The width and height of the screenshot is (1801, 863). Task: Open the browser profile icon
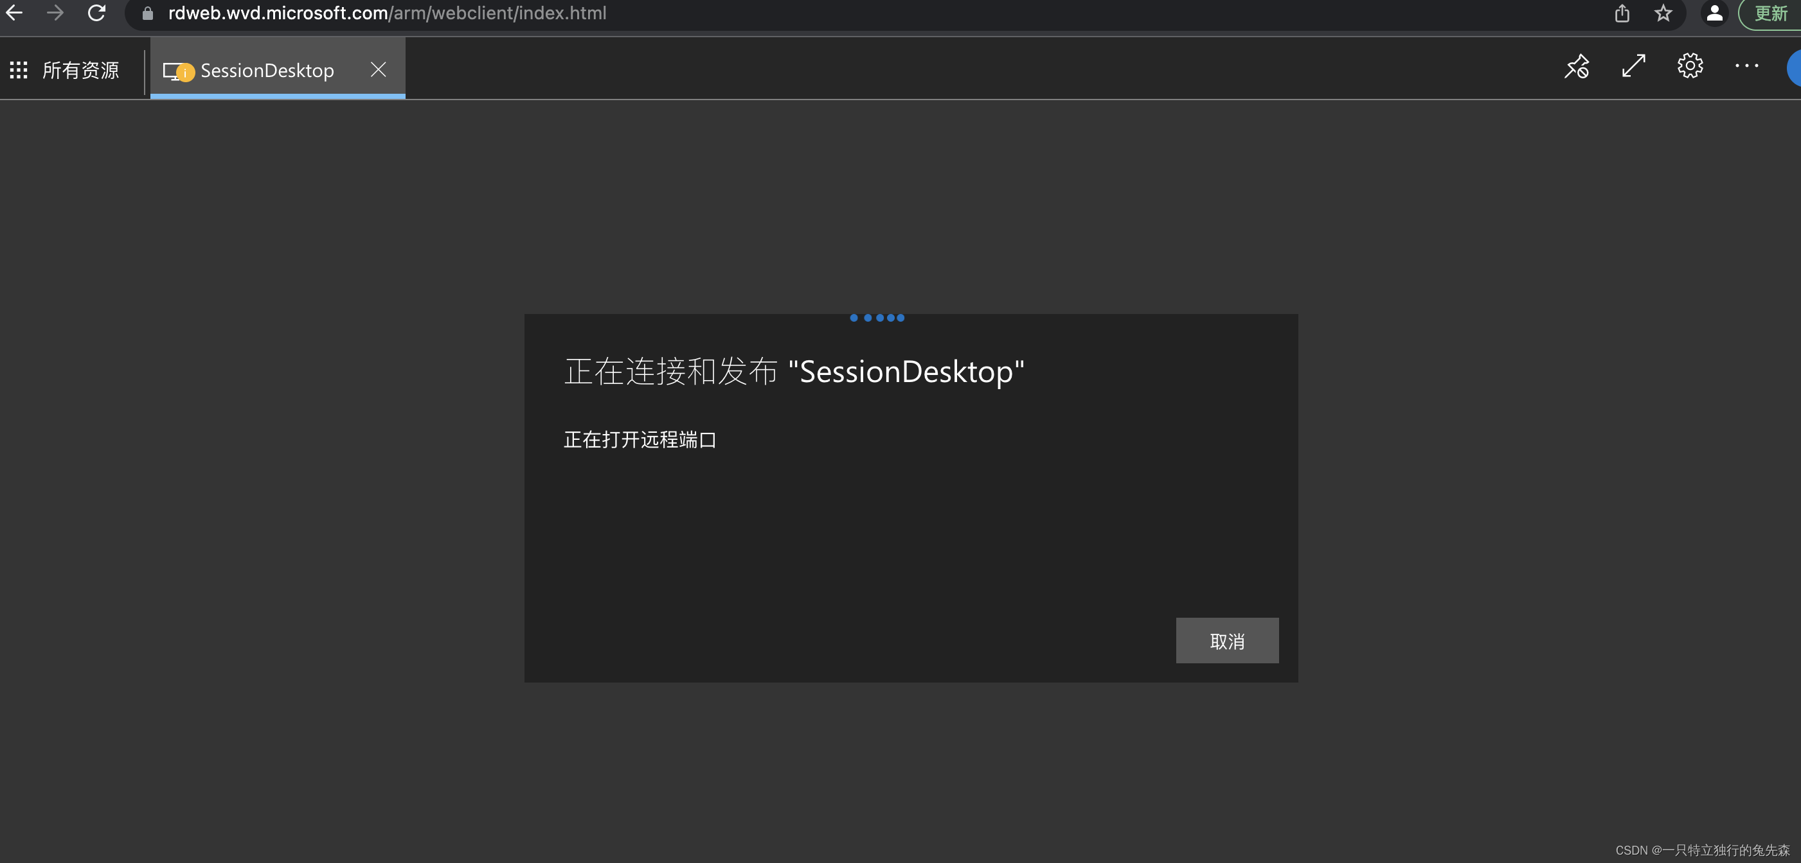click(x=1714, y=13)
